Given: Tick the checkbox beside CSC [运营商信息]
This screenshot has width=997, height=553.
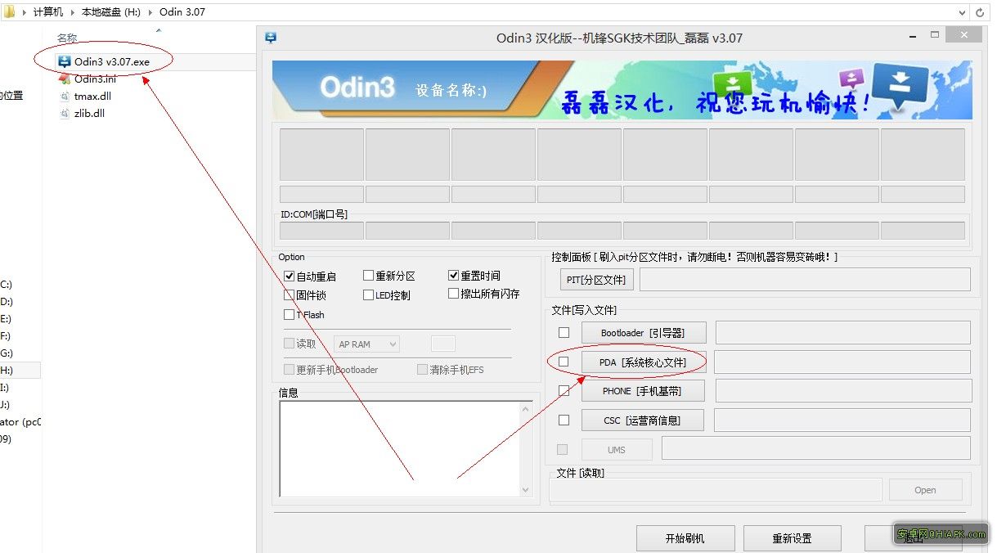Looking at the screenshot, I should pos(564,420).
